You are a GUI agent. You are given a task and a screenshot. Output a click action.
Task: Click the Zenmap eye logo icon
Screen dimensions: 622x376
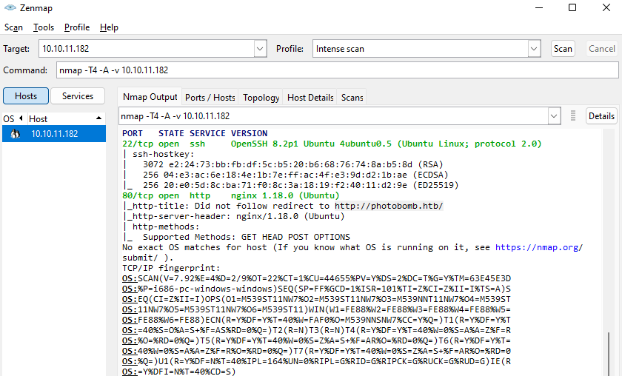point(10,7)
